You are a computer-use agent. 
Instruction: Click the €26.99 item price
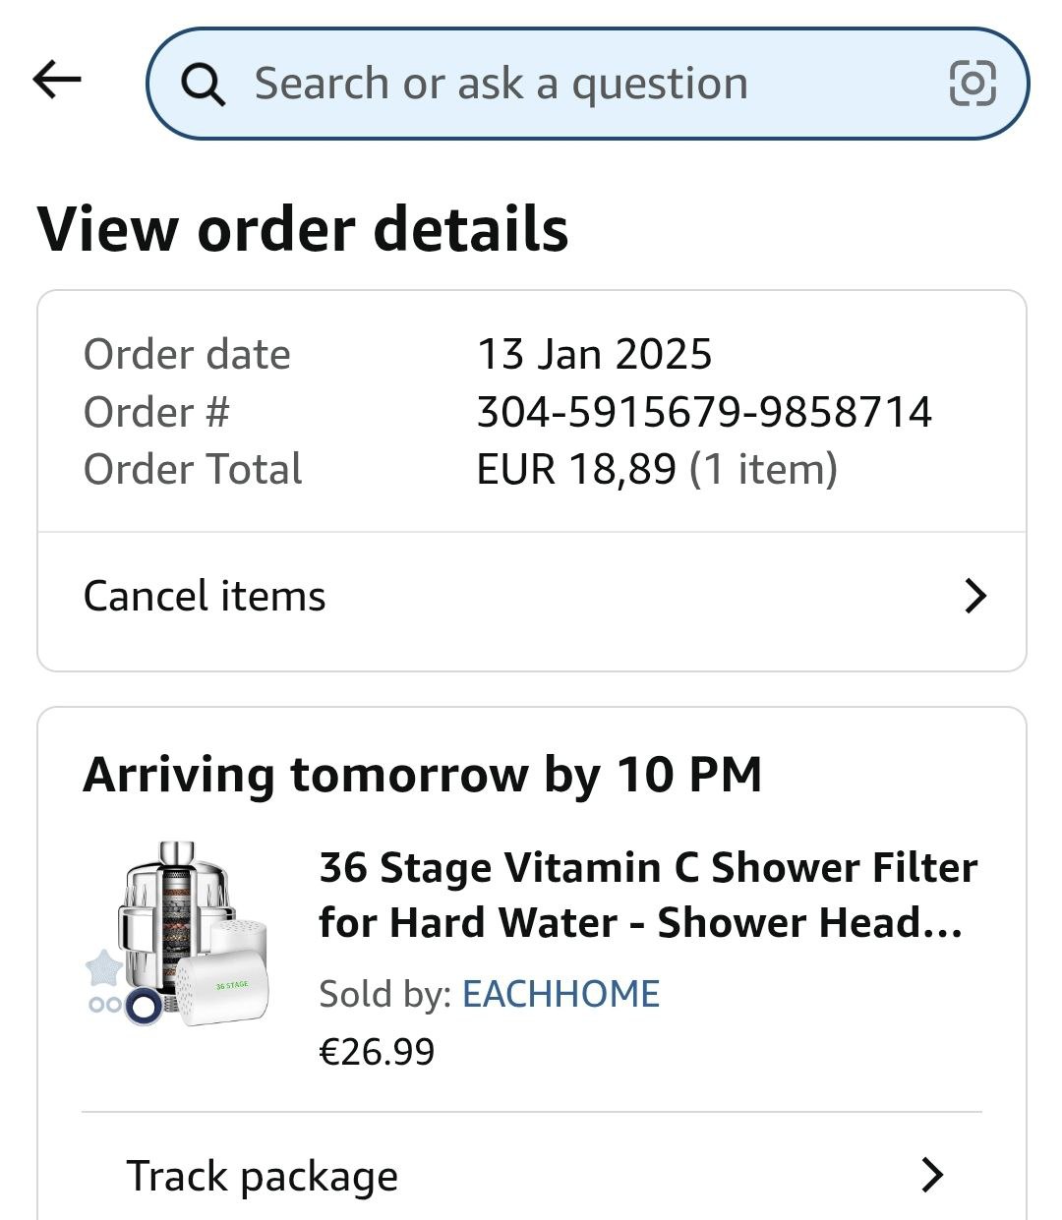(377, 1051)
